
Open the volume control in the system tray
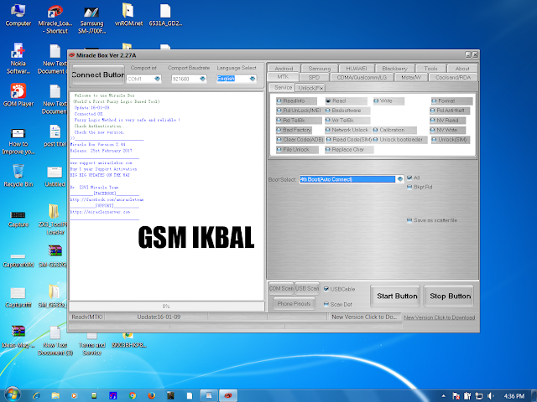[490, 396]
